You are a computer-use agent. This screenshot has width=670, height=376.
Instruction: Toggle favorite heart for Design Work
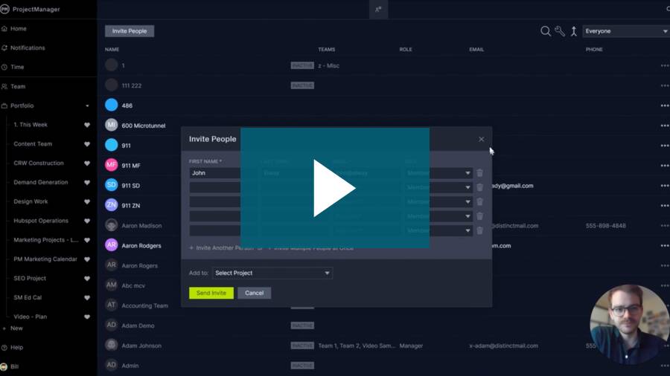tap(87, 201)
